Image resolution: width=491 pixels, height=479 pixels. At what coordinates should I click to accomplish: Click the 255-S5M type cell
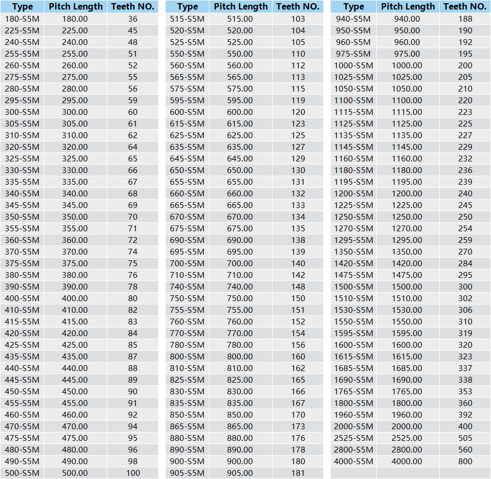22,54
